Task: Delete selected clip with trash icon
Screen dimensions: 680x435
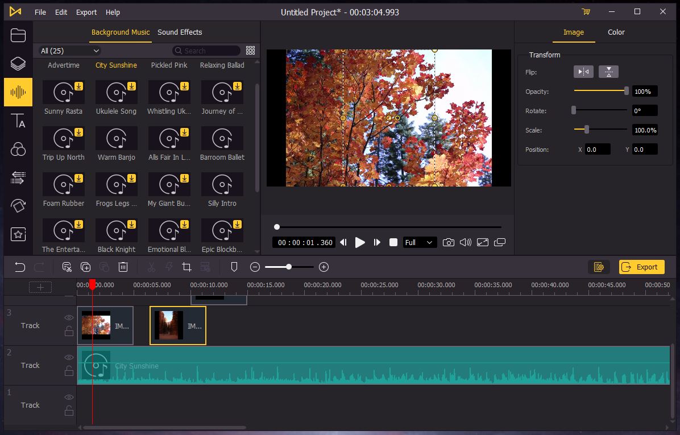Action: pyautogui.click(x=123, y=267)
